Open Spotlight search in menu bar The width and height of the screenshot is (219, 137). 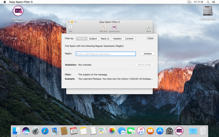click(x=208, y=2)
